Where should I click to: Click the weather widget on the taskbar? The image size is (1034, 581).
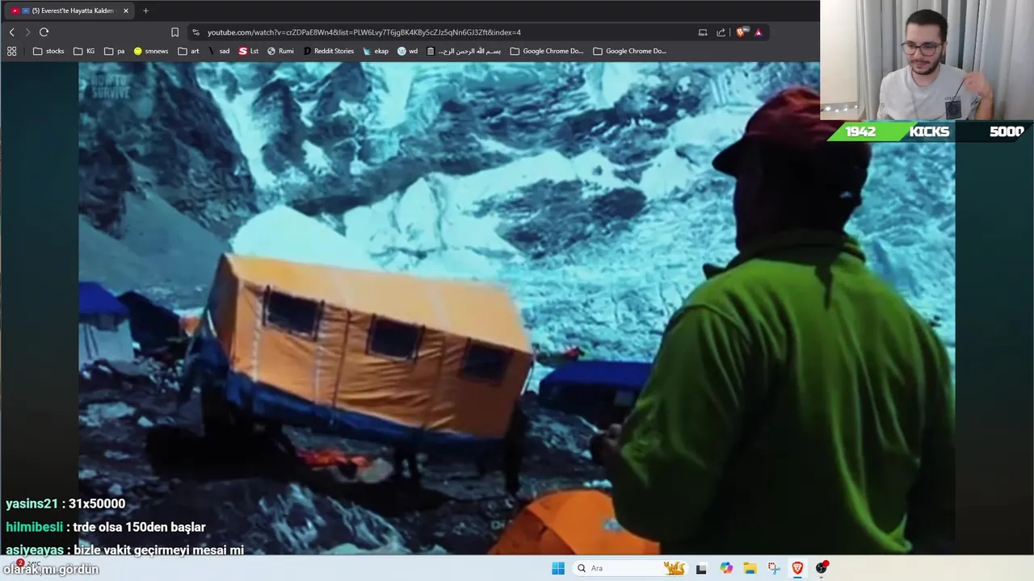click(28, 563)
